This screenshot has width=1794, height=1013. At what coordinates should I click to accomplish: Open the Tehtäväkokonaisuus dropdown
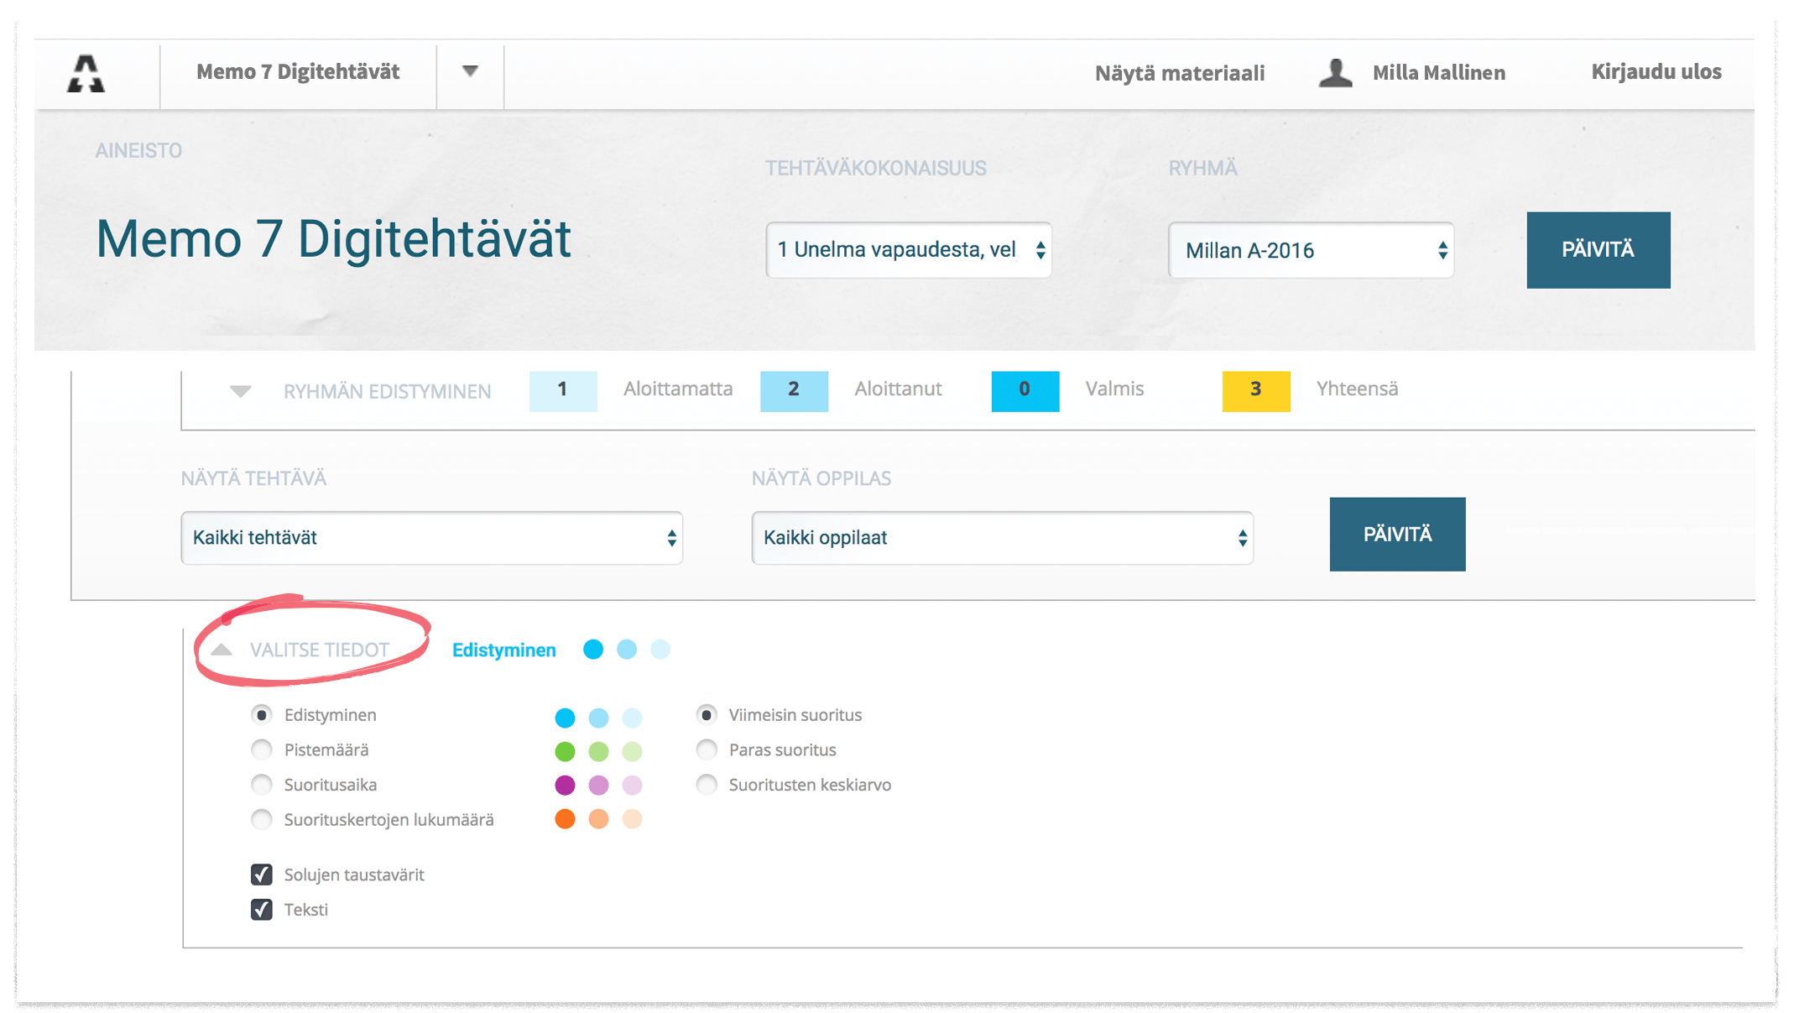coord(909,250)
